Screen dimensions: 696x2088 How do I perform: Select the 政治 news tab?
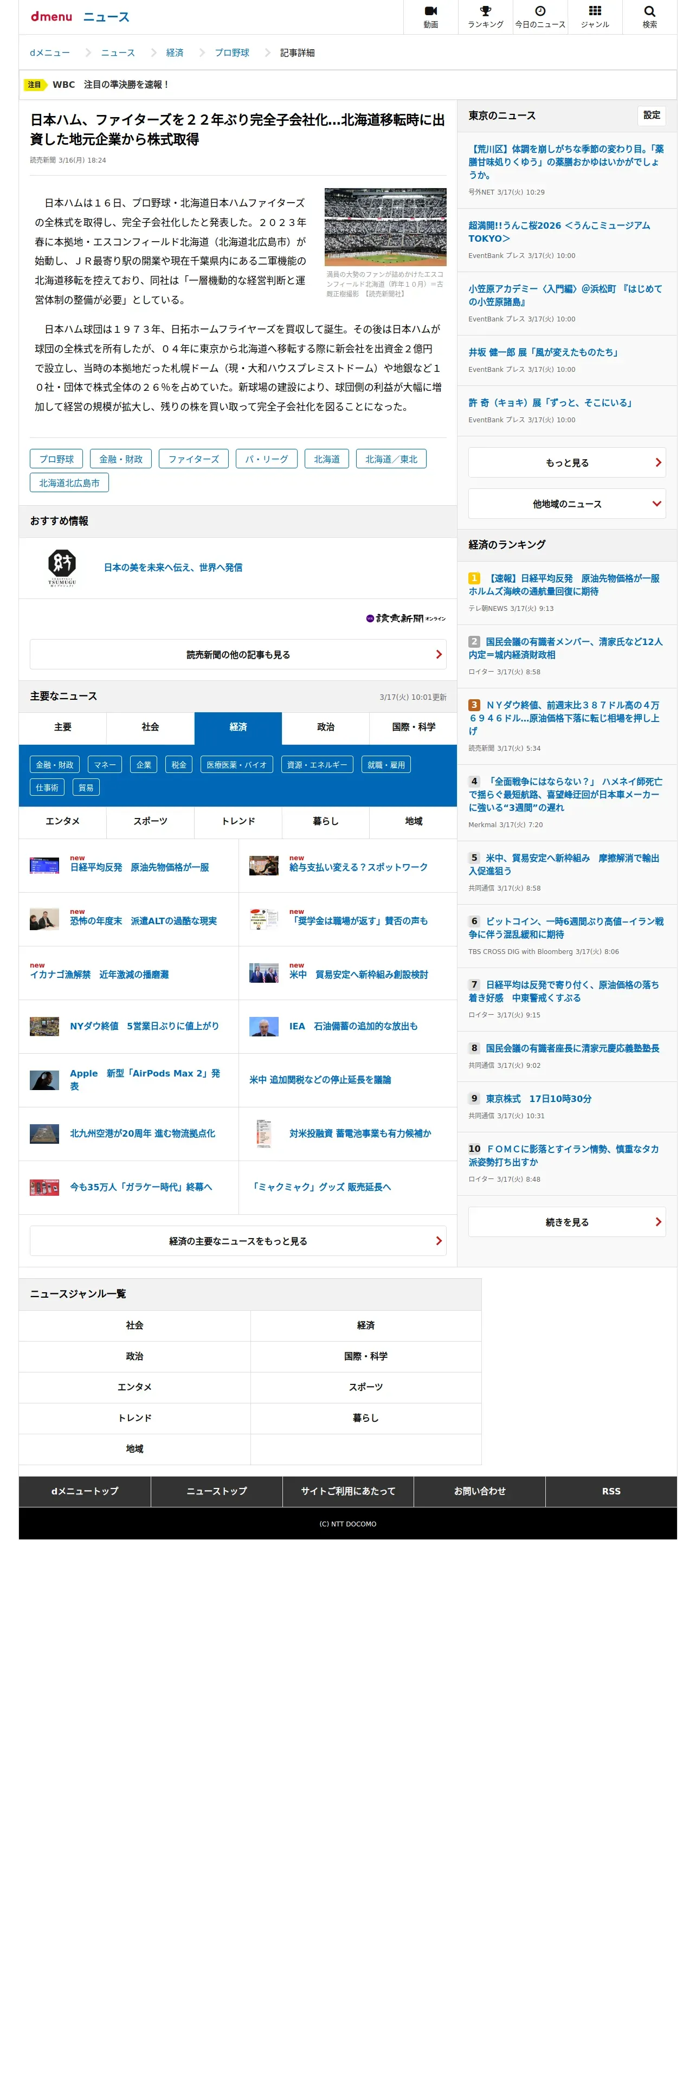326,728
